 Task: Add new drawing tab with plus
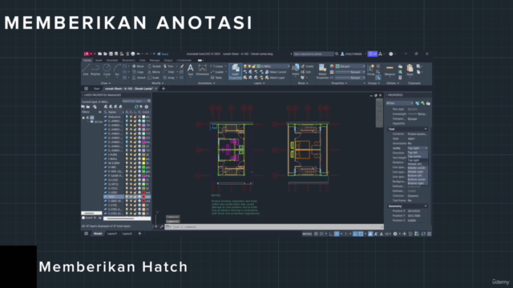point(164,89)
